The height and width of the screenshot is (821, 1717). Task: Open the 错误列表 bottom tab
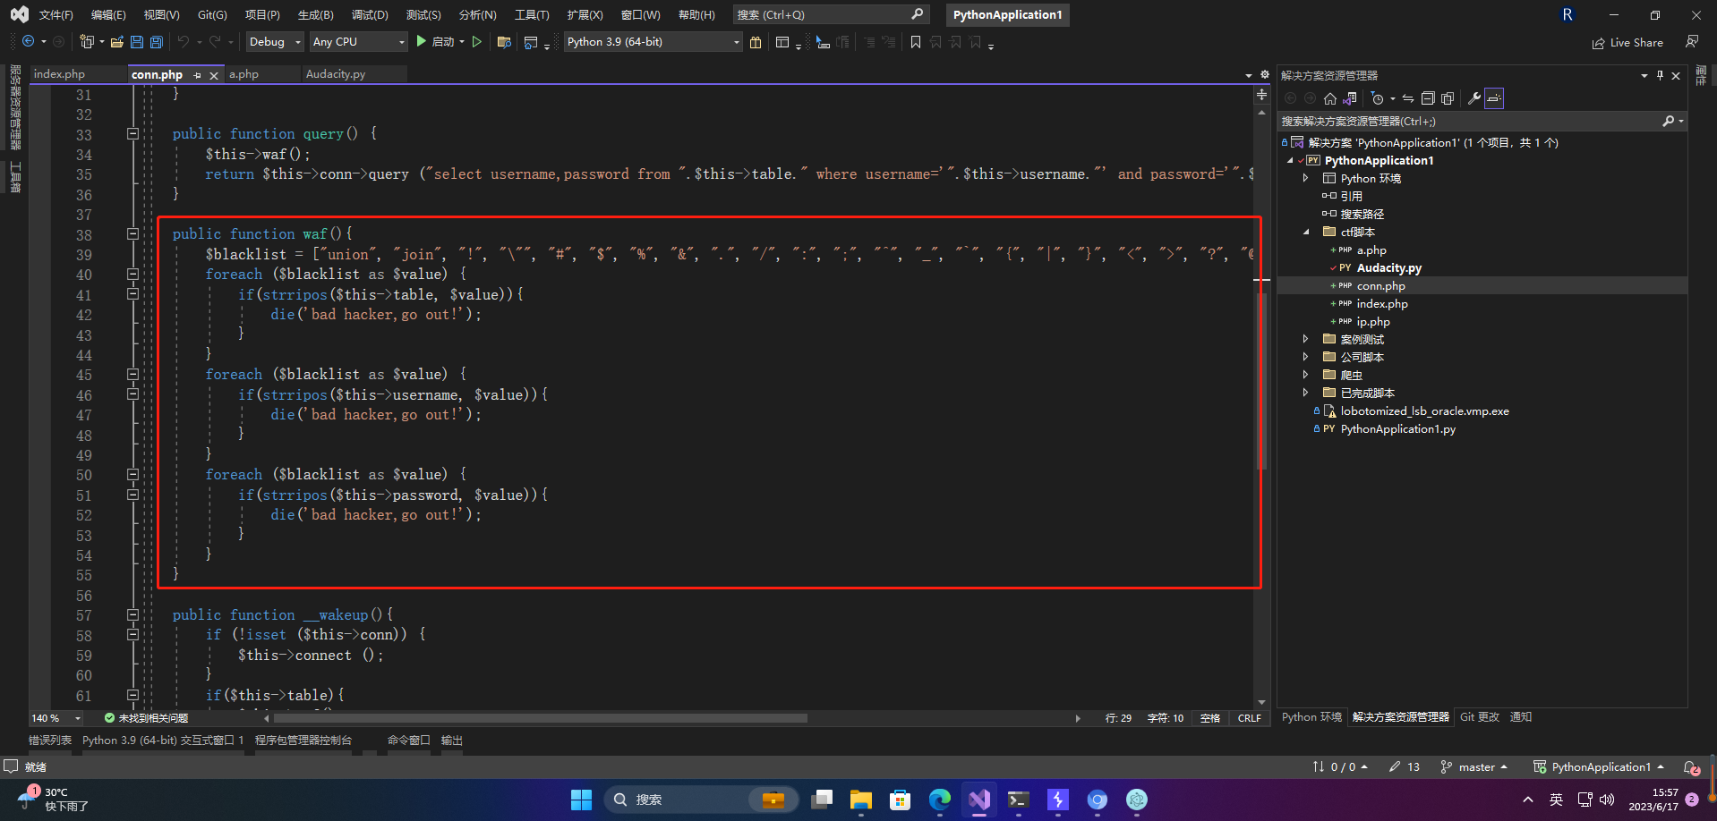[x=50, y=741]
